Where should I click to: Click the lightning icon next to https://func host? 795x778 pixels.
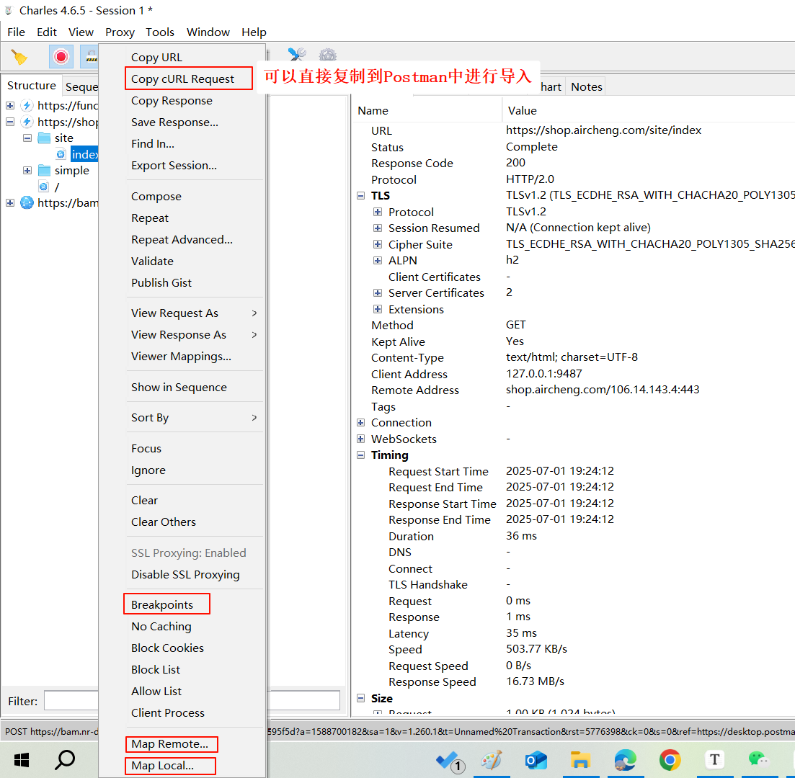pyautogui.click(x=27, y=105)
